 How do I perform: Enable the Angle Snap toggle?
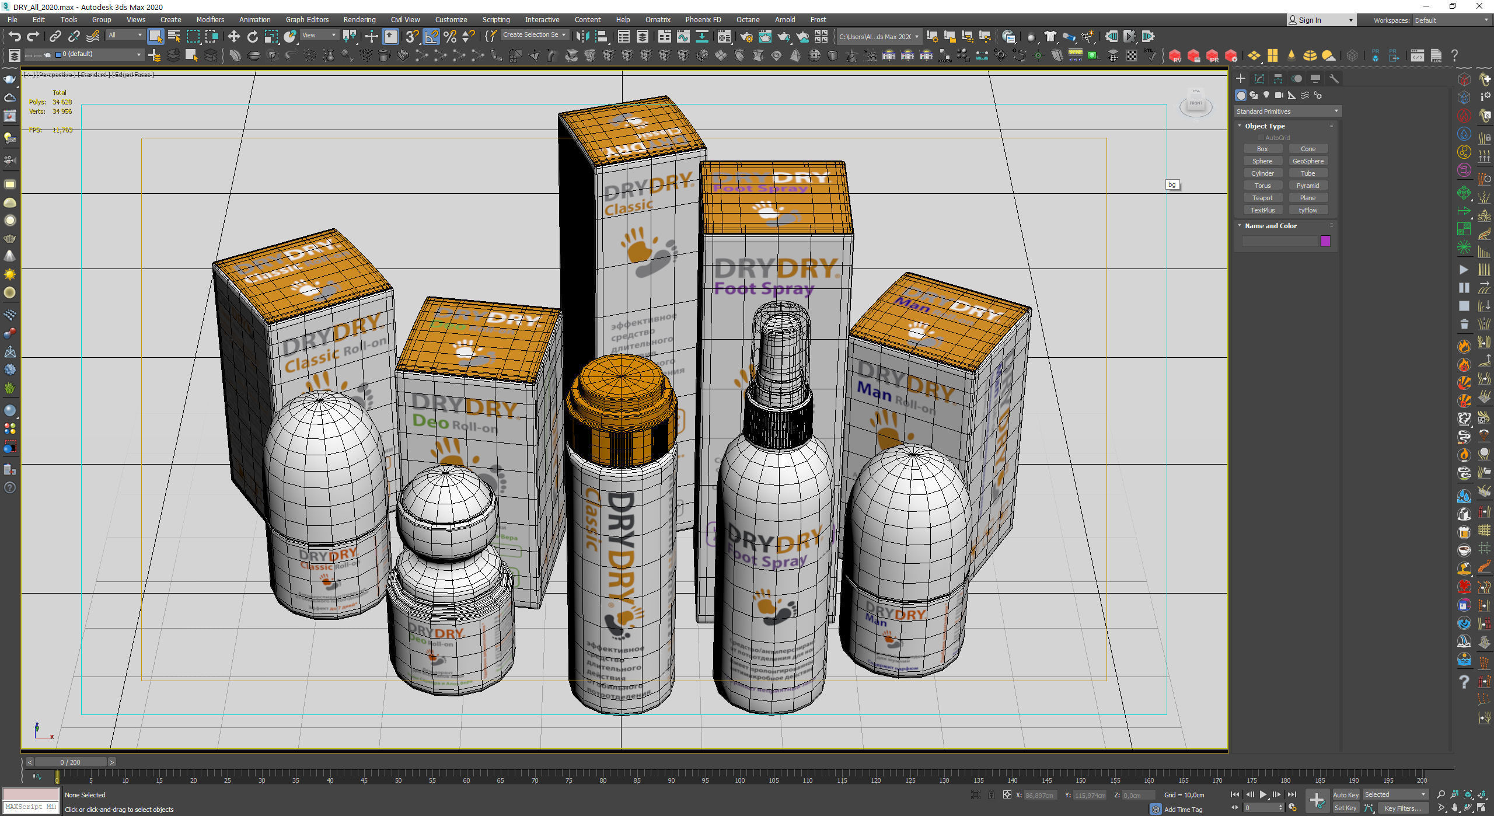[431, 37]
